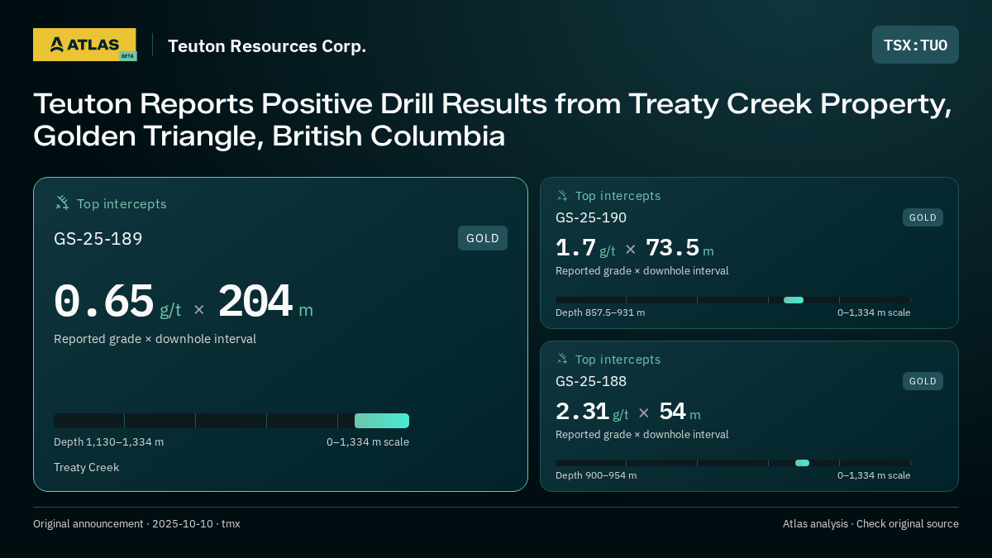Viewport: 992px width, 558px height.
Task: Click the 'Depth 900–954 m' label
Action: click(596, 475)
